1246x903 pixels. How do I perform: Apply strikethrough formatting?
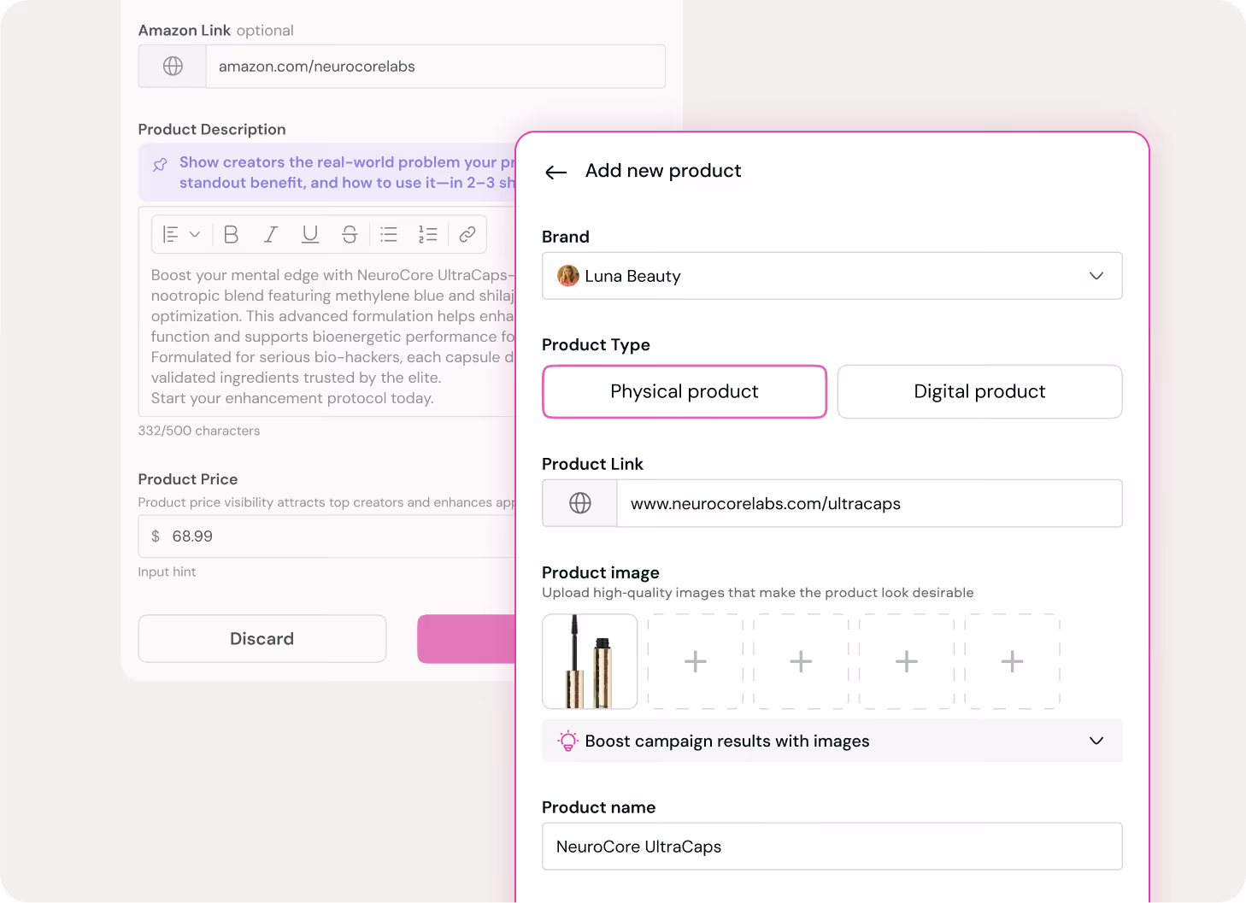(350, 234)
